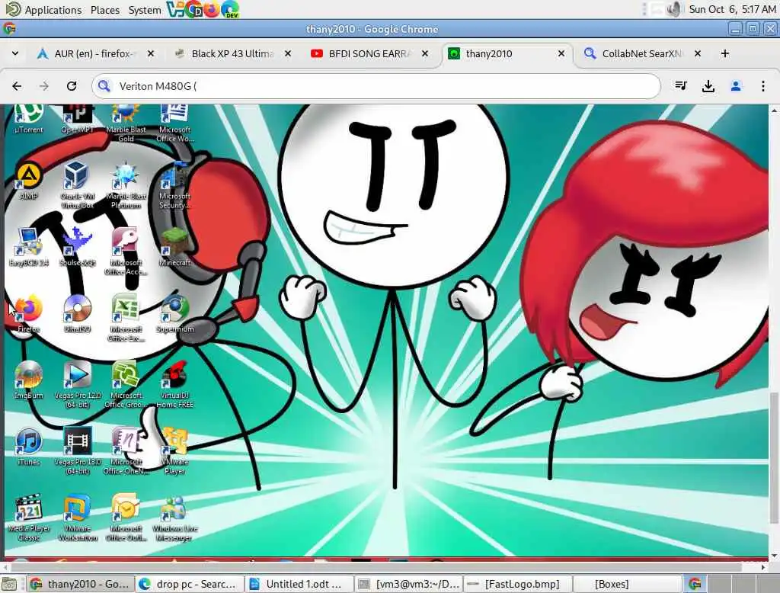The width and height of the screenshot is (780, 593).
Task: Click the address bar with Veriton M480G
Action: pos(376,86)
